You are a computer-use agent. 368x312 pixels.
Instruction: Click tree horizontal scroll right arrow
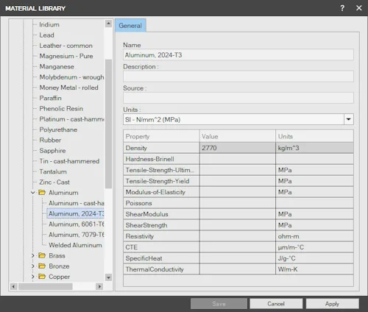[x=99, y=286]
